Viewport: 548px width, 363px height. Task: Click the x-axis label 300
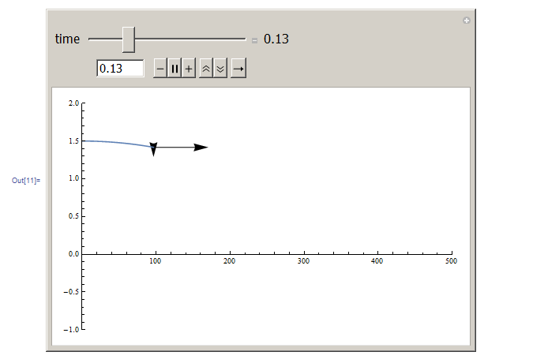point(303,261)
